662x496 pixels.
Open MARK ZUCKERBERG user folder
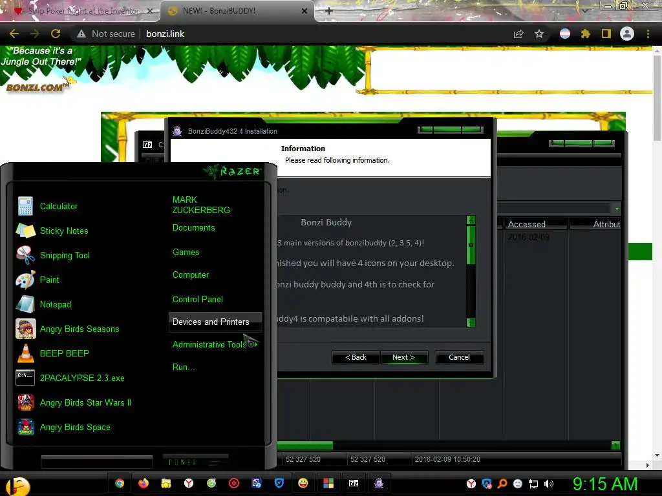201,205
